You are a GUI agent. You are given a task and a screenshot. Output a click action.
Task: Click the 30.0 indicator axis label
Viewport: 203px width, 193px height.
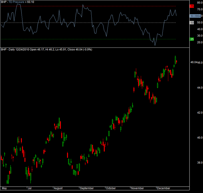(x=200, y=36)
